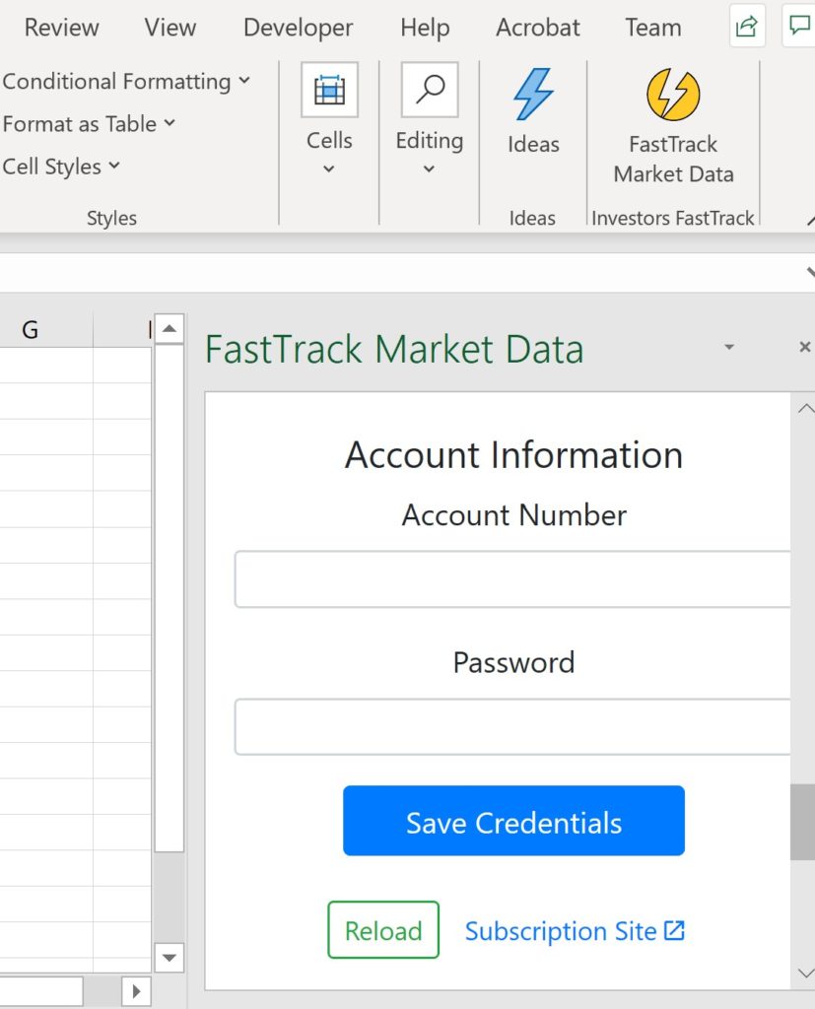The height and width of the screenshot is (1009, 815).
Task: Expand the Cell Styles menu
Action: tap(61, 166)
